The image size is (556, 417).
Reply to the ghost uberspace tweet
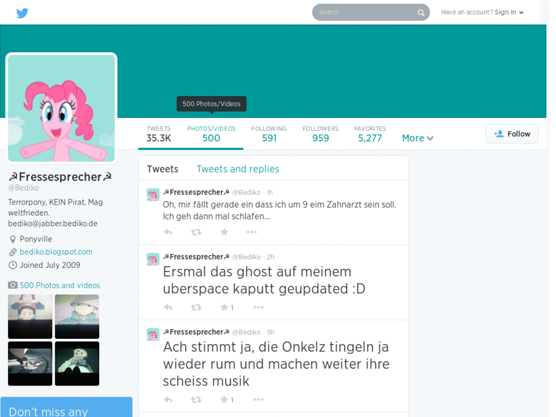(168, 307)
